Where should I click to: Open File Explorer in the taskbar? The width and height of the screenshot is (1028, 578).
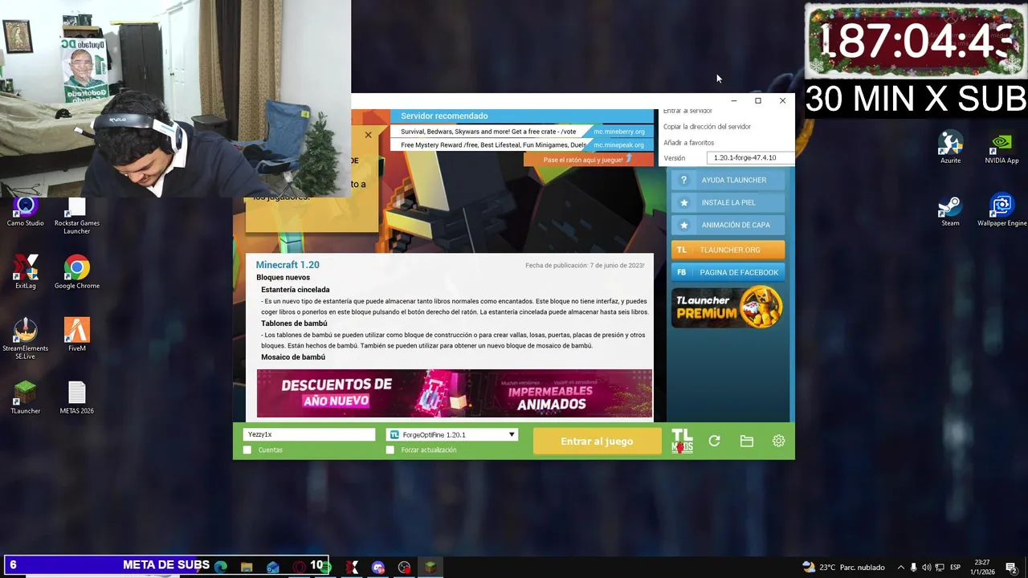pos(247,567)
